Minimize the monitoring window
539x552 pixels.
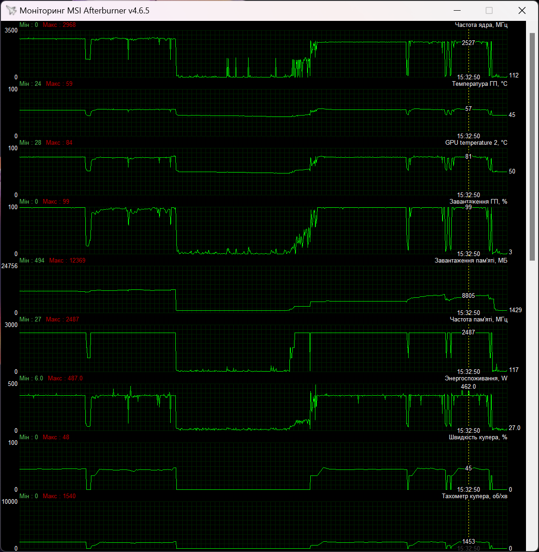457,11
